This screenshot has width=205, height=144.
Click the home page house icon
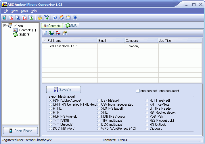(62, 17)
